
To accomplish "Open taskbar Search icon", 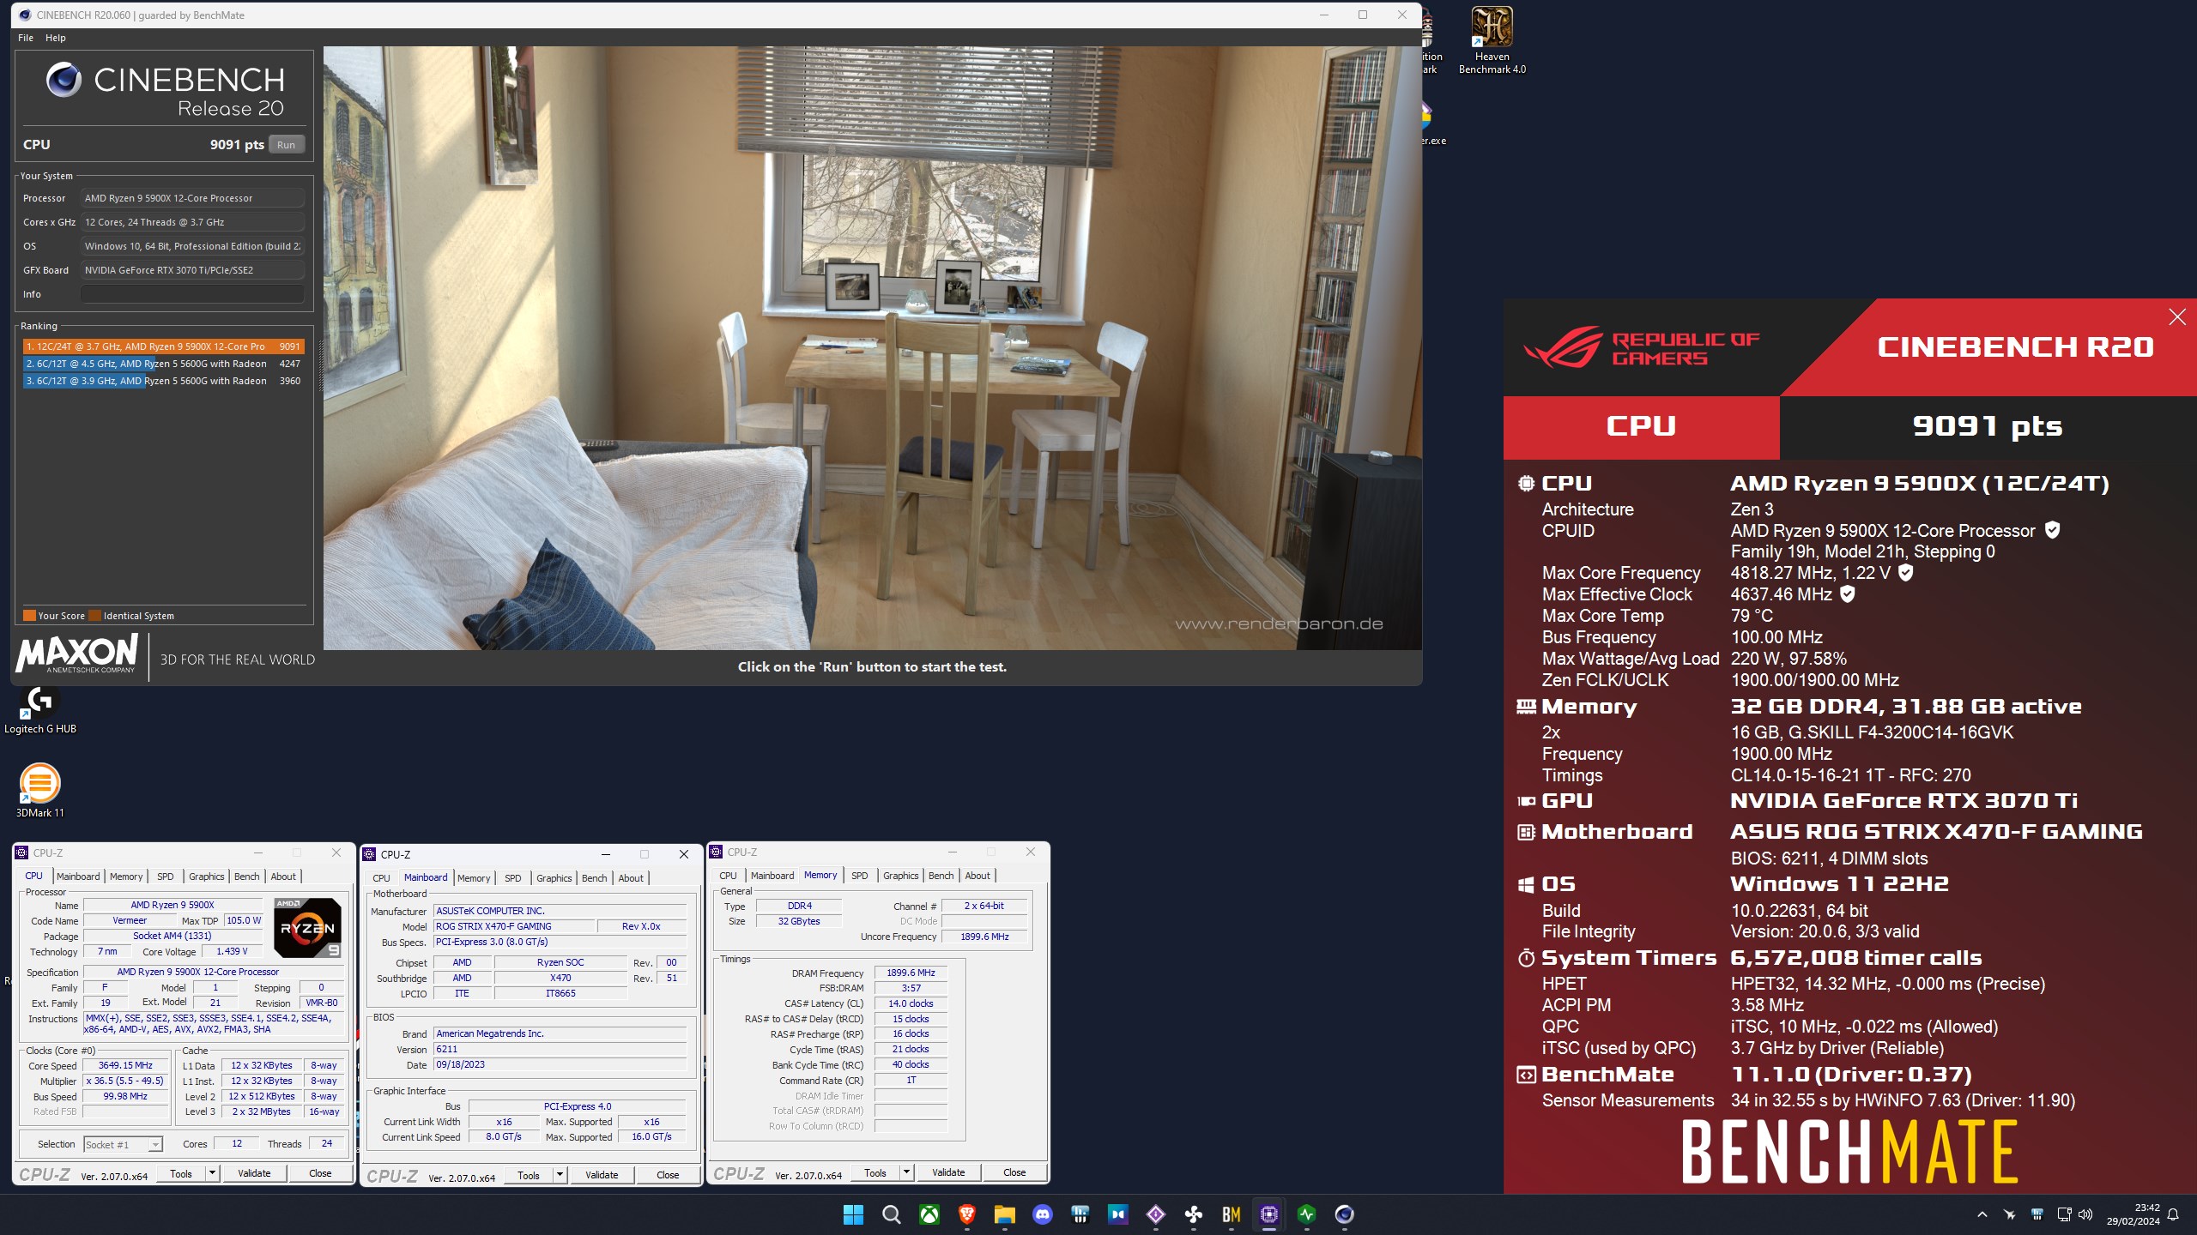I will 891,1214.
